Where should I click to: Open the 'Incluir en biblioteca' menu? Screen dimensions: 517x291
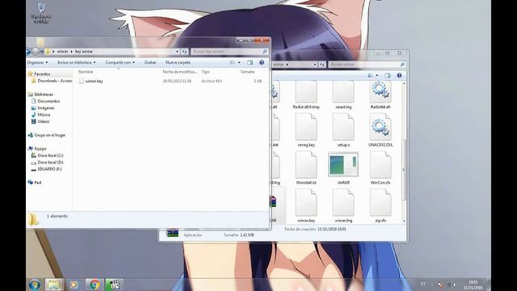(x=77, y=62)
